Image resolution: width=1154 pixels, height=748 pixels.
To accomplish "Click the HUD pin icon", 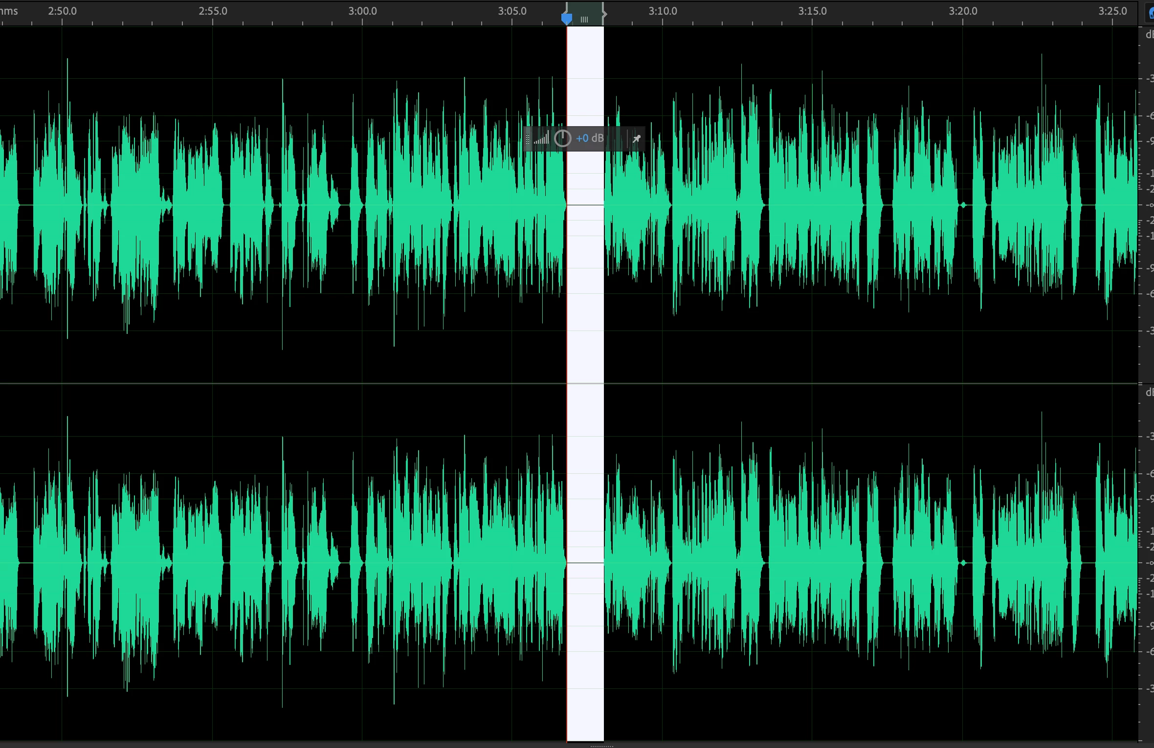I will click(636, 139).
